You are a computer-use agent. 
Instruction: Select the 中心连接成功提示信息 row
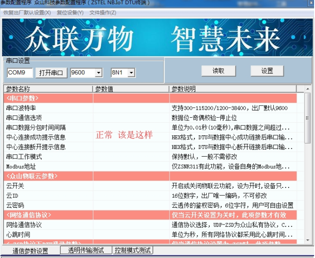point(150,137)
